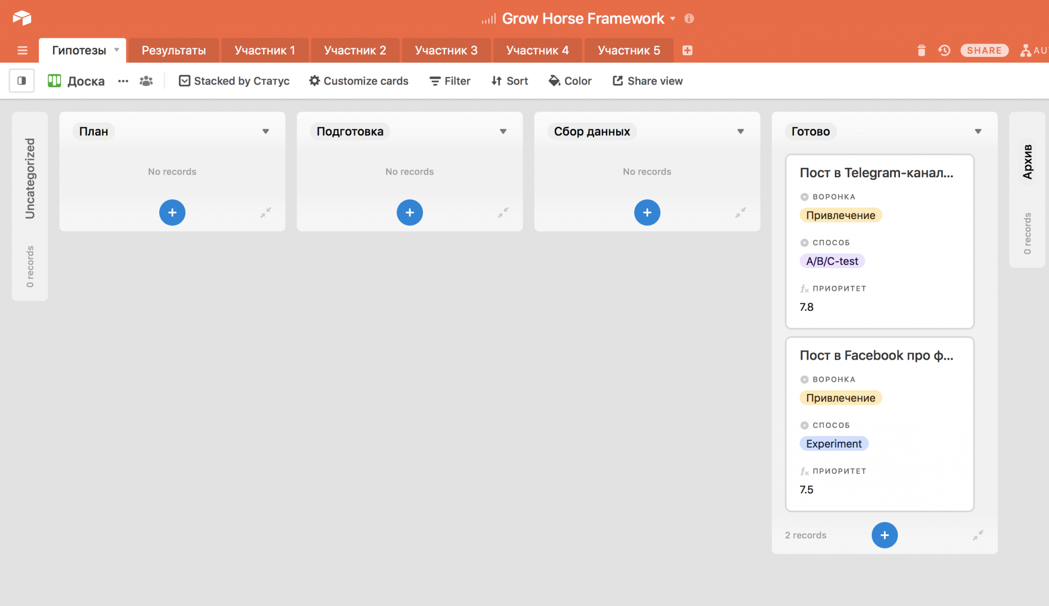Click the base info icon
This screenshot has height=606, width=1049.
click(x=689, y=18)
